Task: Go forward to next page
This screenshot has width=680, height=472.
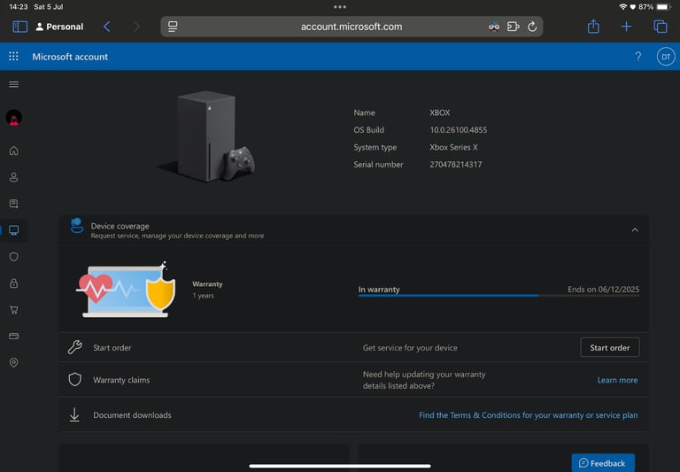Action: coord(136,27)
